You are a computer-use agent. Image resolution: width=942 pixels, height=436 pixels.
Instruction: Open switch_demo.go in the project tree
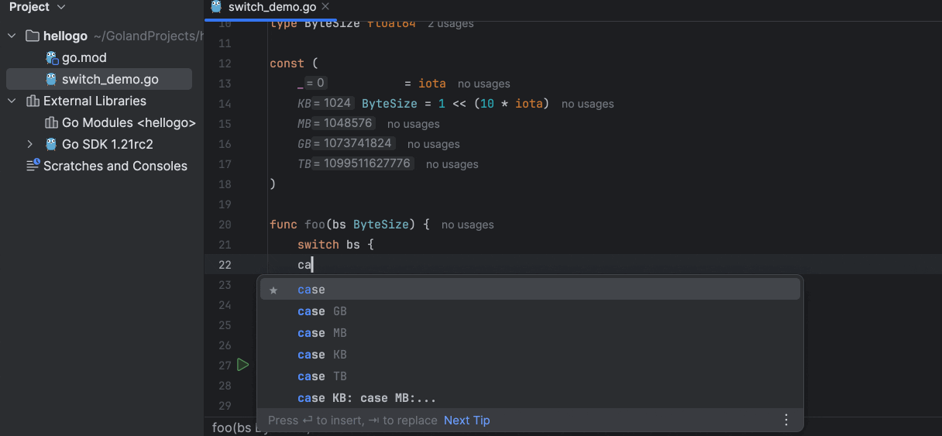point(110,79)
